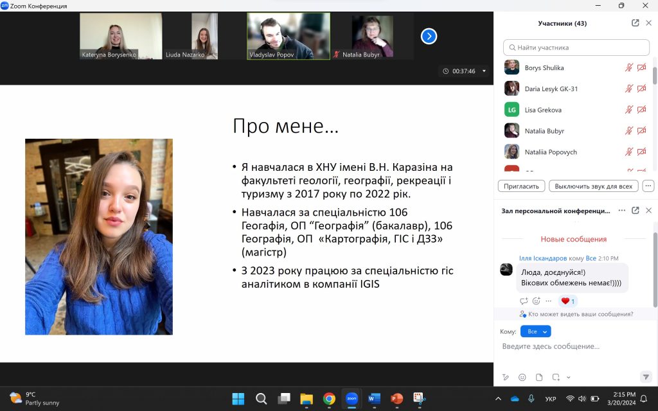Click the red heart reaction on the message
The height and width of the screenshot is (411, 658).
(x=565, y=301)
